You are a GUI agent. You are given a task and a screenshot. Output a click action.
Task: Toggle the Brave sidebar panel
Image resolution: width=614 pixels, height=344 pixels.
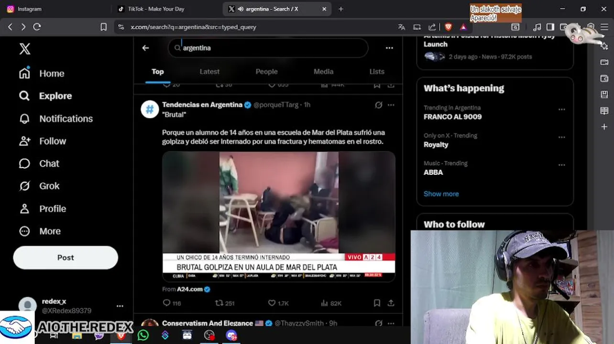click(550, 27)
